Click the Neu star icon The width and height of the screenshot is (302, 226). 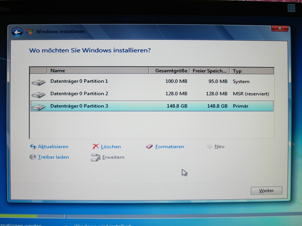pyautogui.click(x=210, y=146)
